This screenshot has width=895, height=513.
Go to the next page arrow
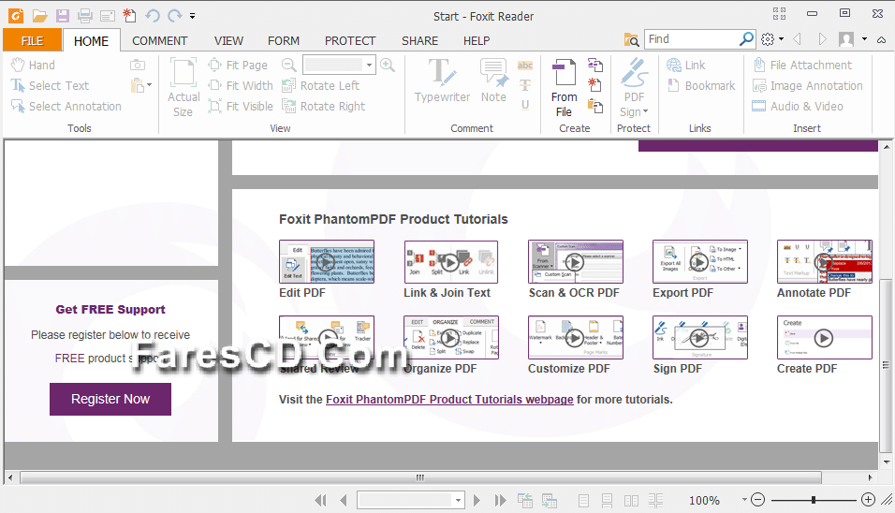click(x=477, y=501)
